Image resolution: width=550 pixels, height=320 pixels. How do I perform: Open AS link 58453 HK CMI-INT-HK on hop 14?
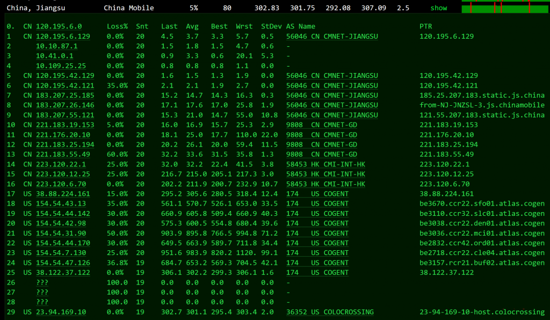coord(326,164)
